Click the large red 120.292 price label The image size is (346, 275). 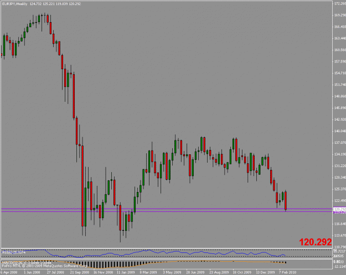(316, 242)
